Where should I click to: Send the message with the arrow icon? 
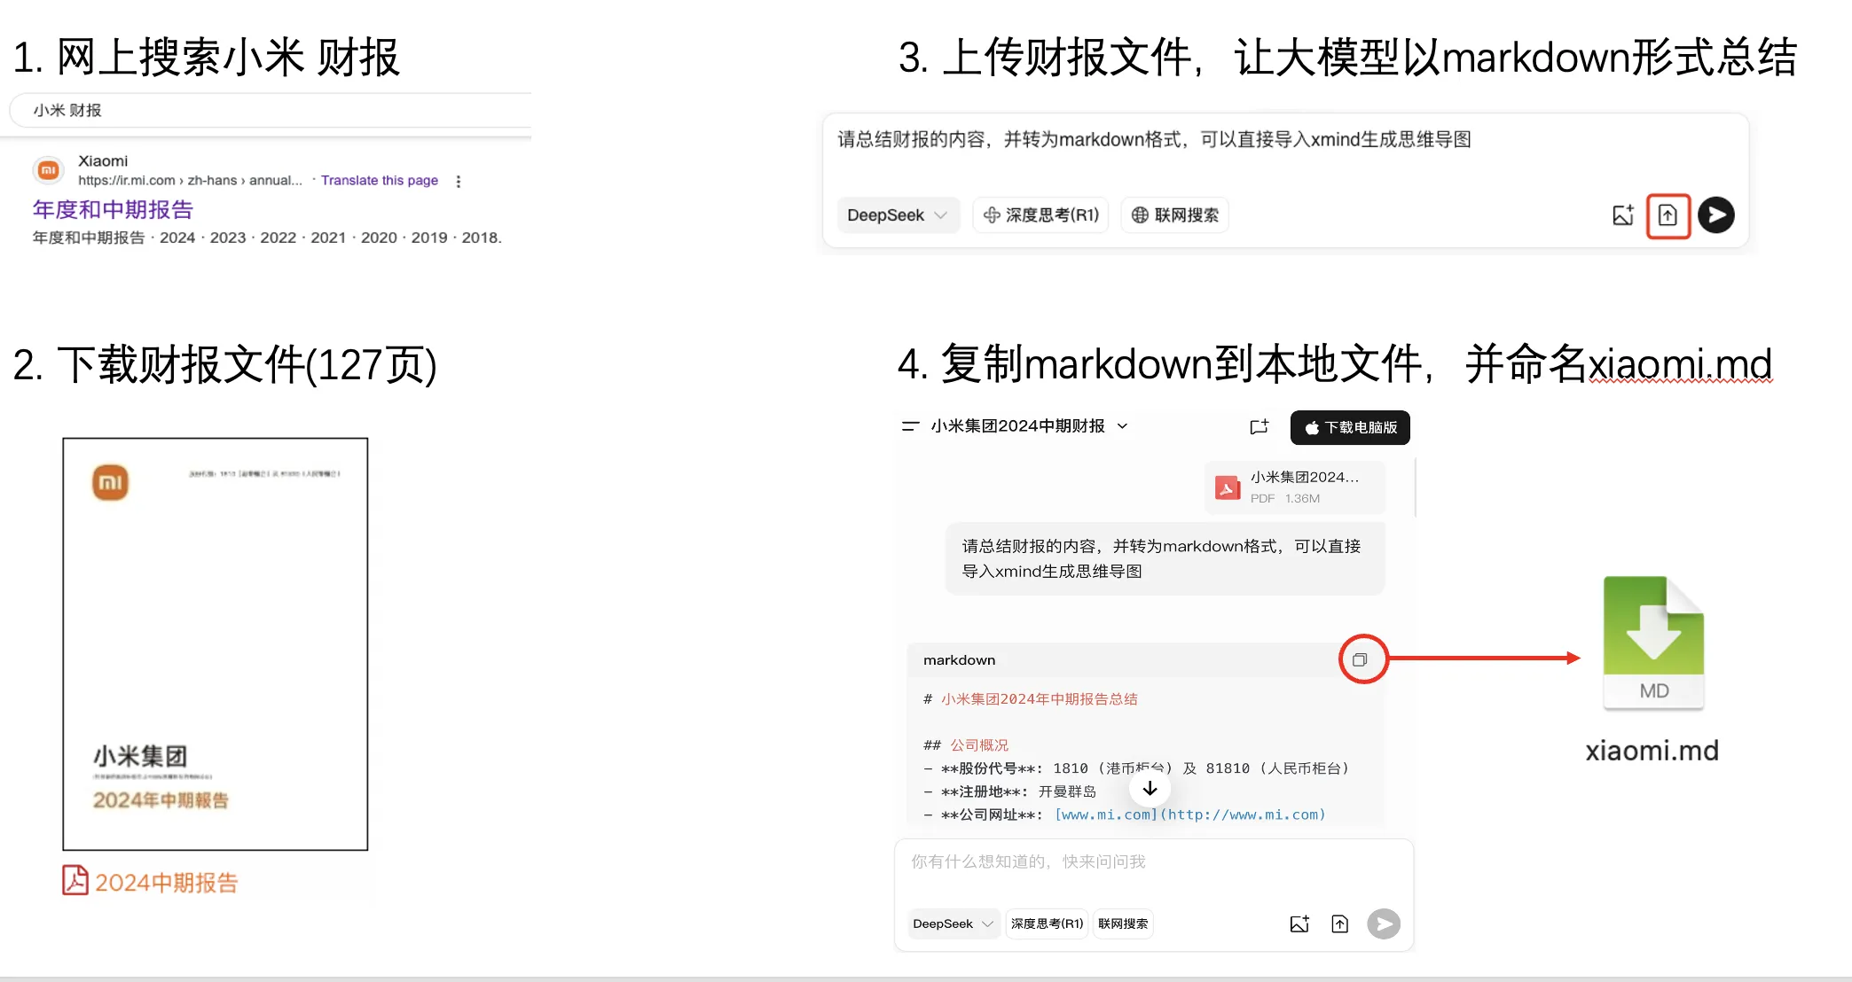(x=1715, y=214)
